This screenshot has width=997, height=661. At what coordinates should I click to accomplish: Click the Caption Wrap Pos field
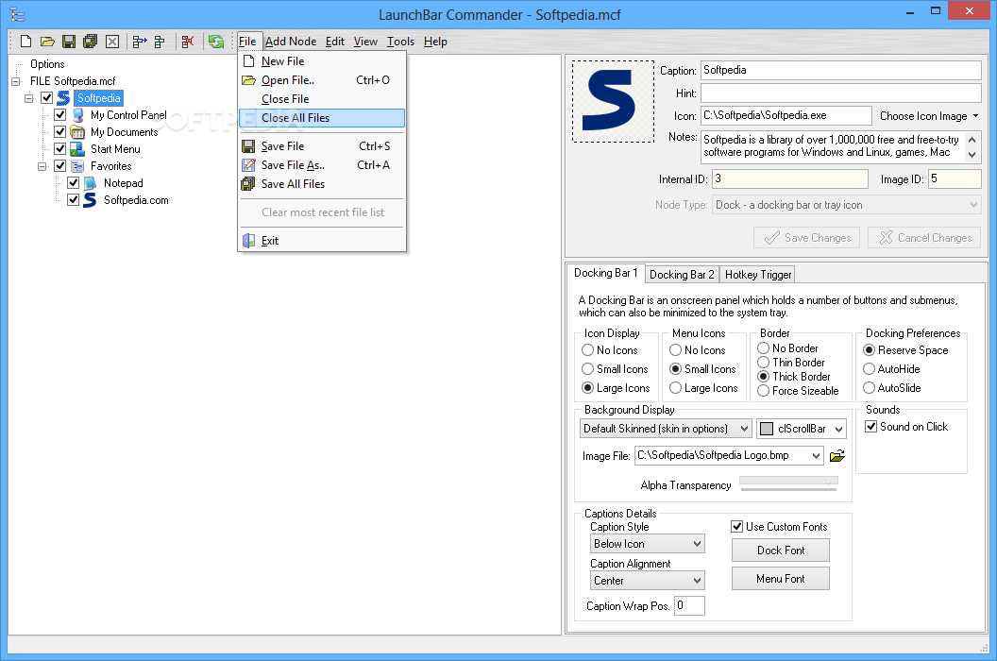(689, 605)
